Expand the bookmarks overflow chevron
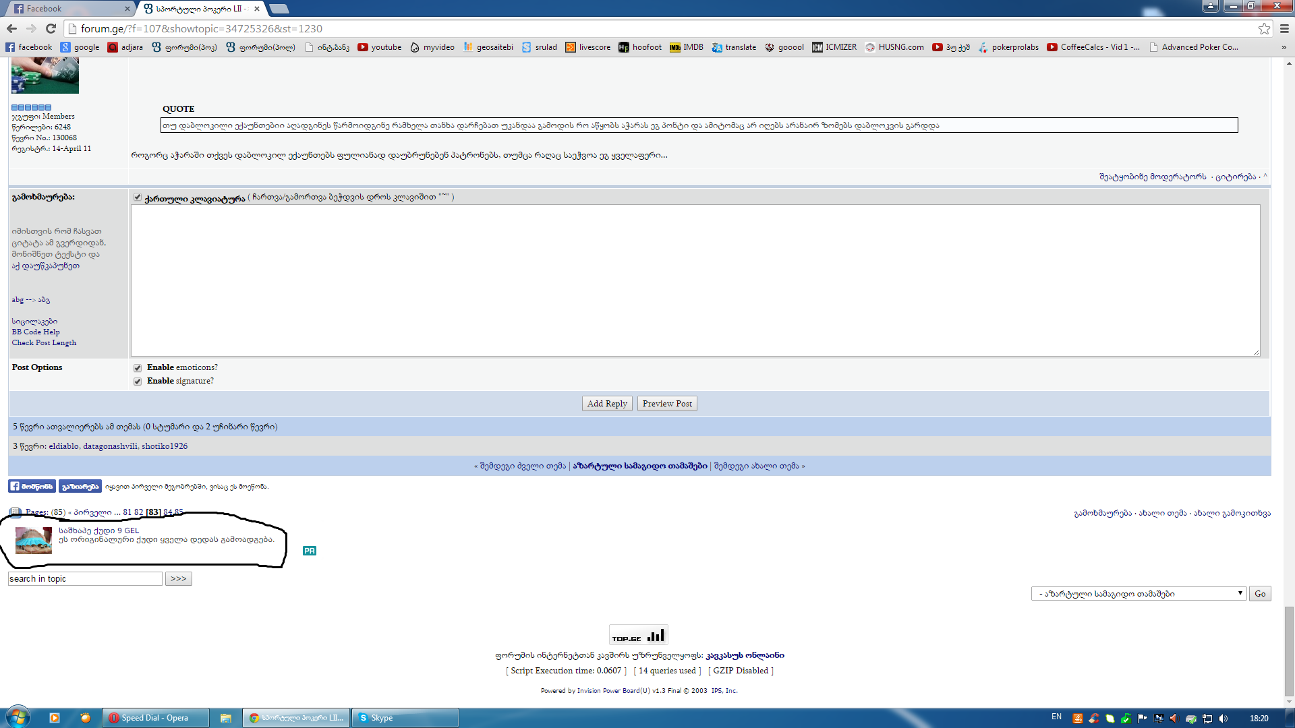This screenshot has height=728, width=1295. click(1284, 47)
